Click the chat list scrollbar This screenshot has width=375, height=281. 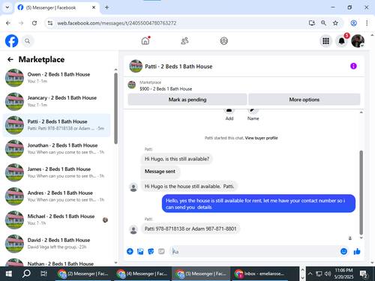(115, 108)
